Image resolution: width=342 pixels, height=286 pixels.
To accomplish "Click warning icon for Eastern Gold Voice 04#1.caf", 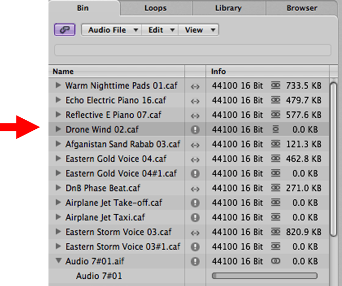I will click(x=195, y=174).
